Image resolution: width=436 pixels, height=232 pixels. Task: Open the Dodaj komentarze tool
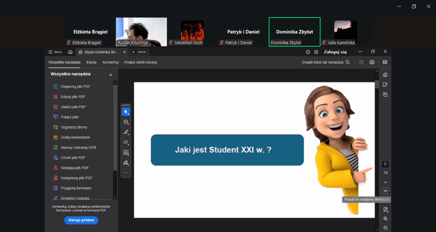[72, 137]
